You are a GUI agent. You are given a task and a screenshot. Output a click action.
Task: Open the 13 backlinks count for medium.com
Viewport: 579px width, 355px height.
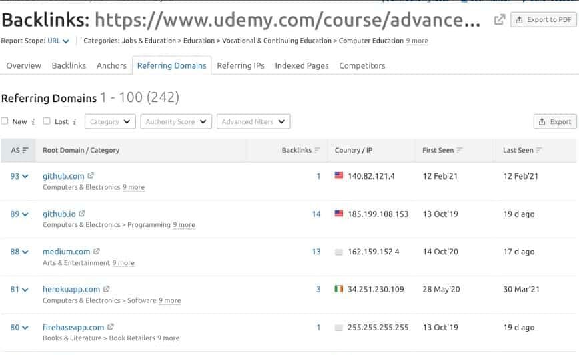click(316, 252)
